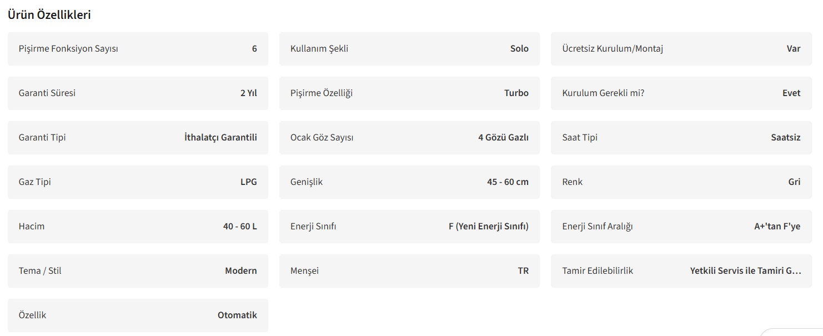823x336 pixels.
Task: Select the Gaz Tipi LPG row
Action: tap(138, 182)
